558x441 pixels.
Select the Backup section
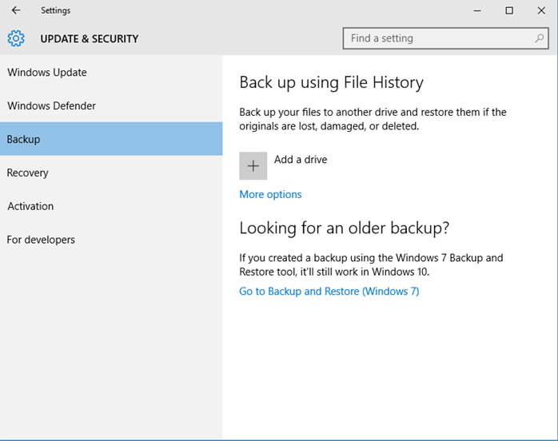point(111,139)
